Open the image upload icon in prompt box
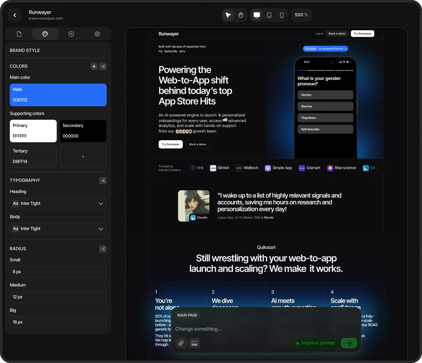The image size is (422, 363). (194, 343)
